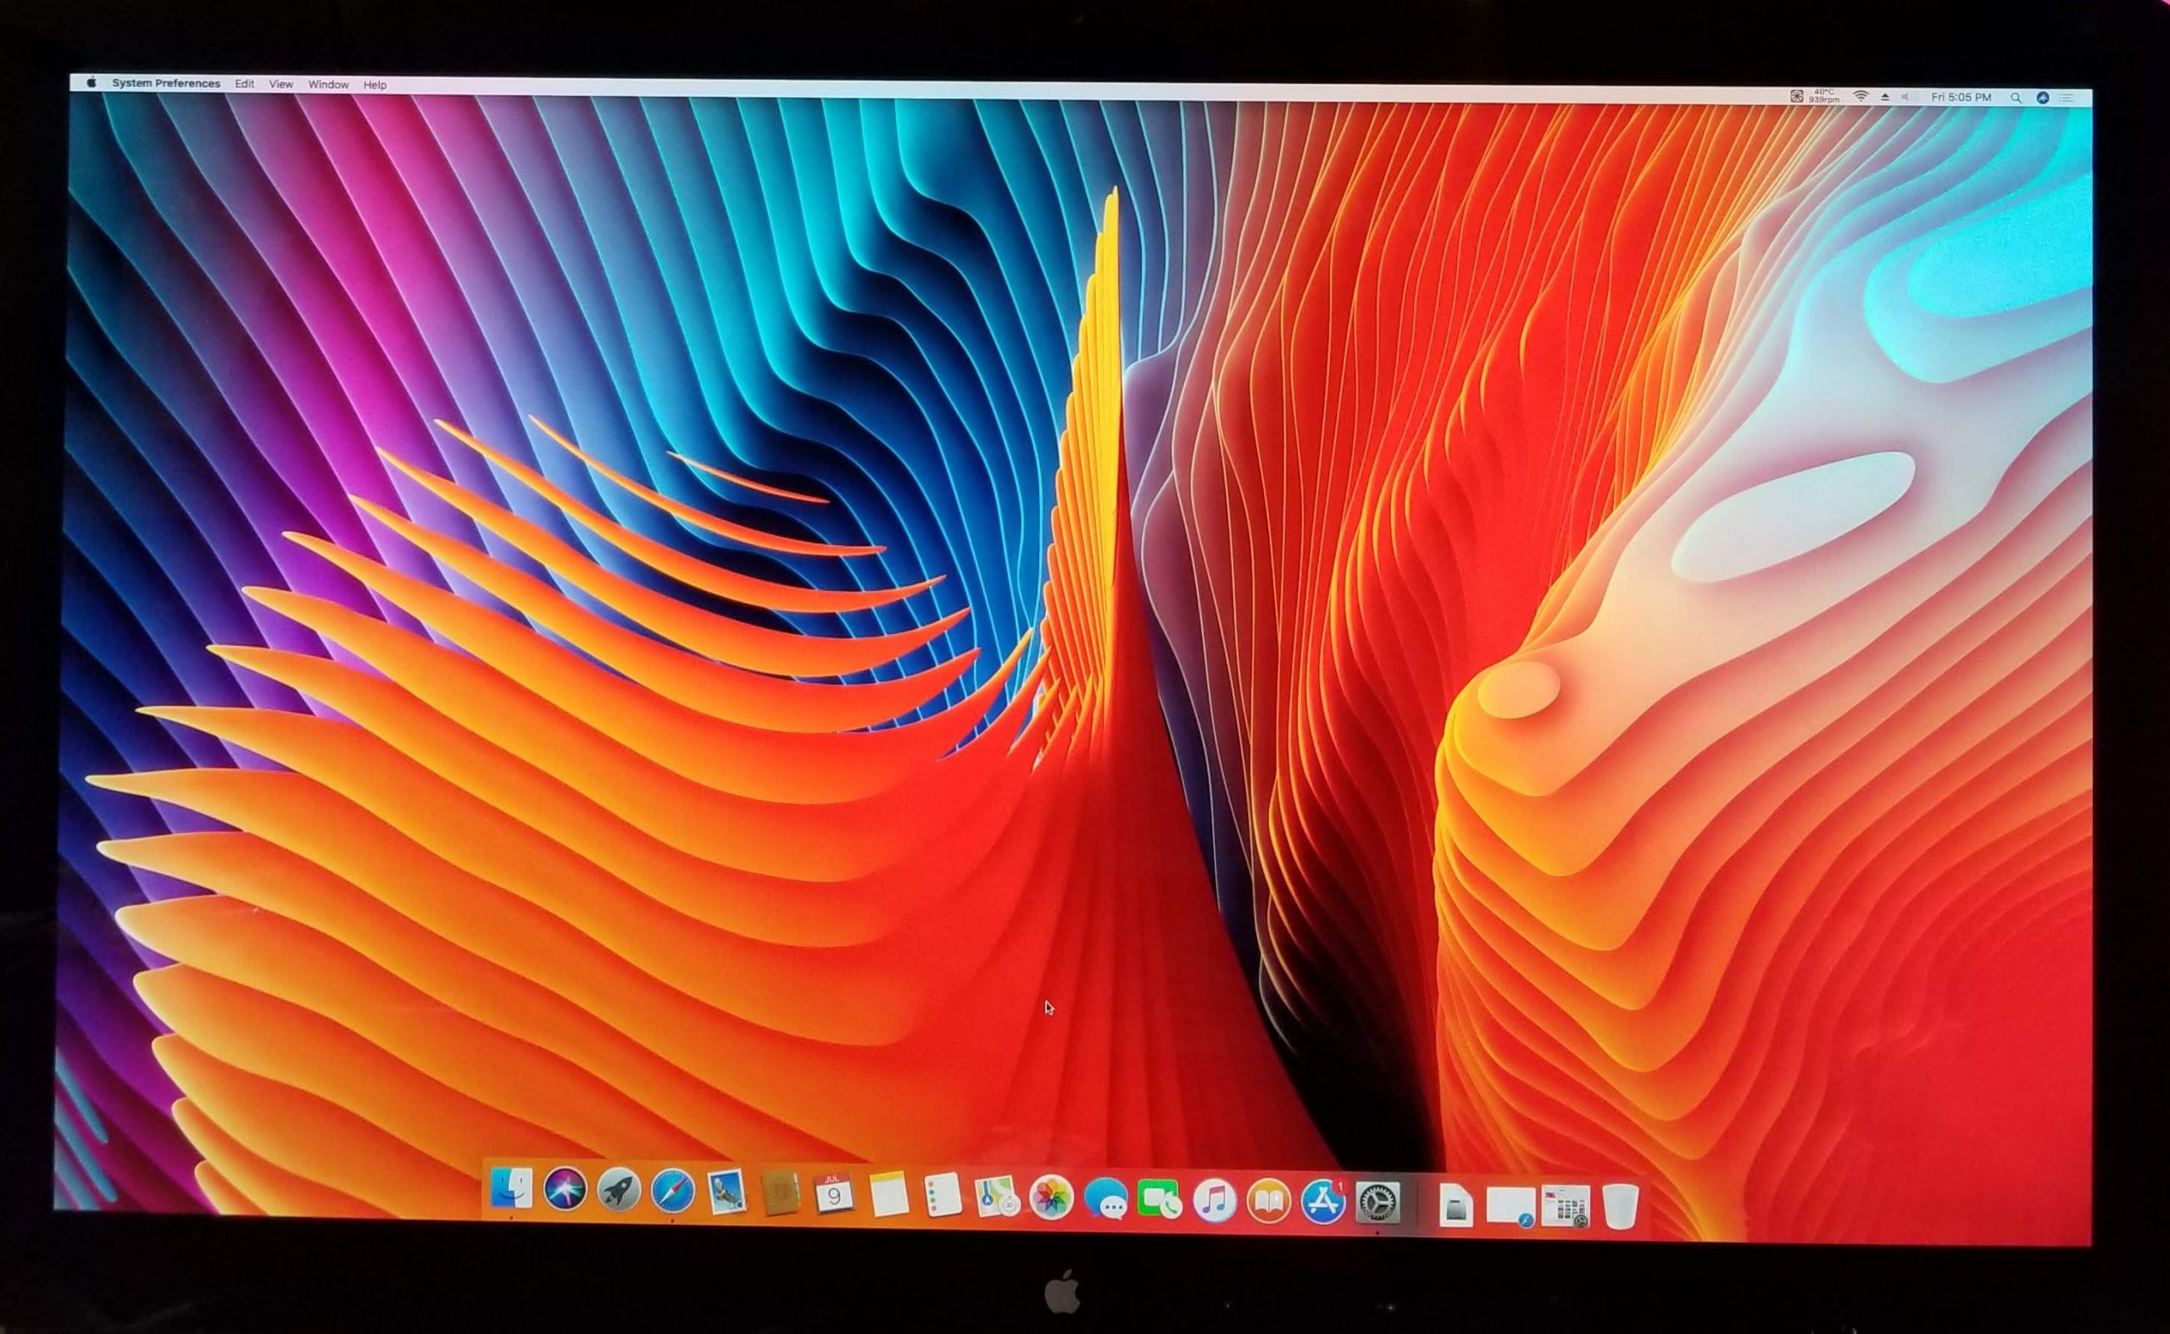This screenshot has width=2170, height=1334.
Task: Open Messages chat bubble icon
Action: 1104,1200
